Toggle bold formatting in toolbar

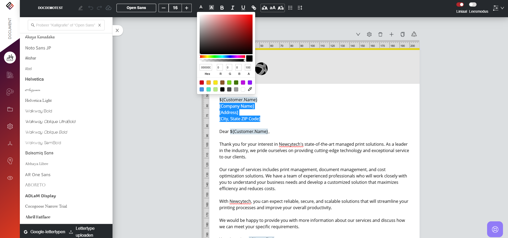[222, 8]
